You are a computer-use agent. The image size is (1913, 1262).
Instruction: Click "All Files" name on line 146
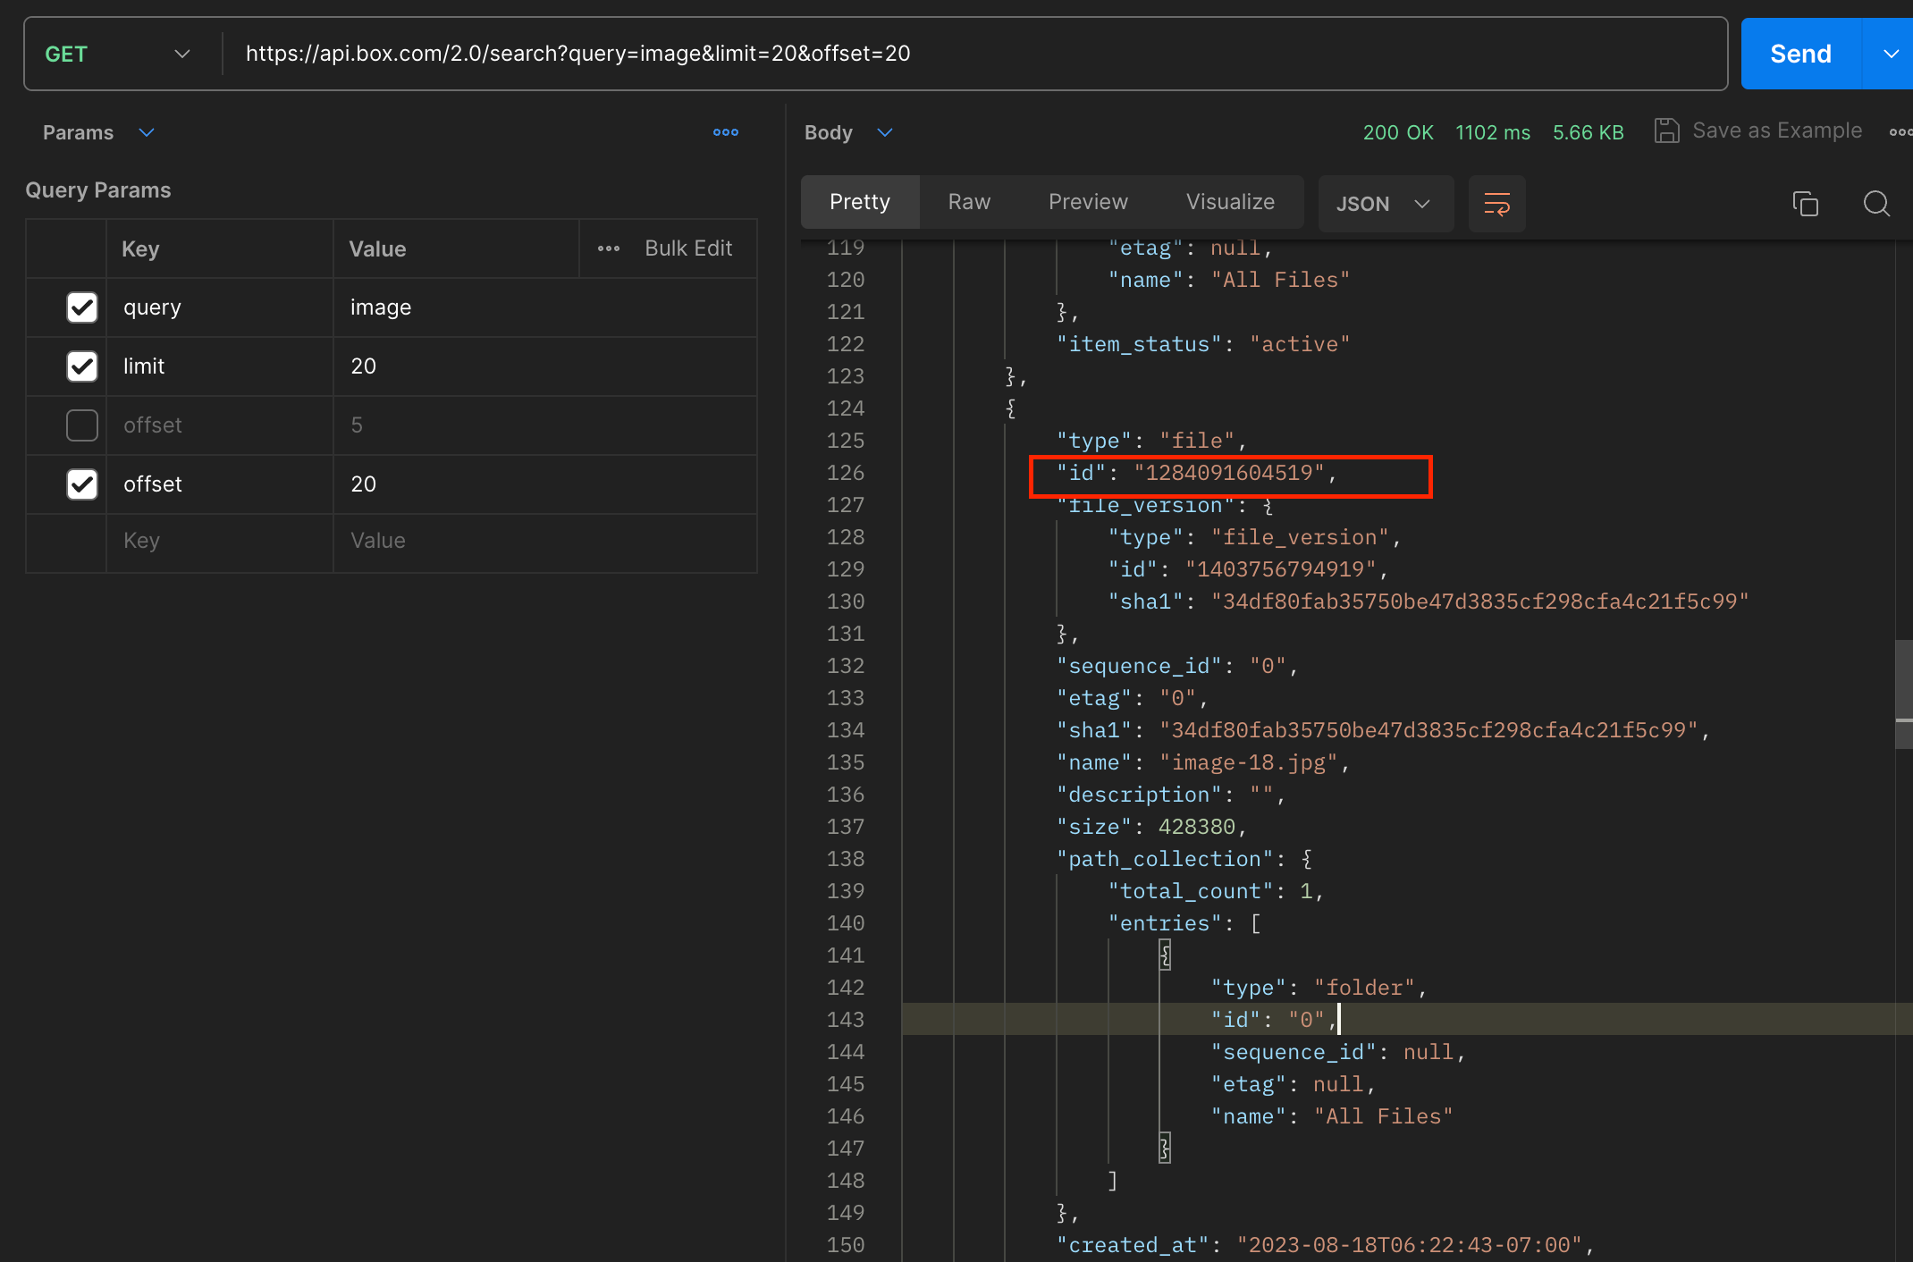[1384, 1116]
